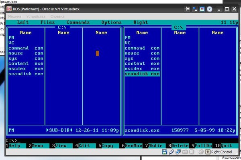The width and height of the screenshot is (241, 160).
Task: Click the display status icon in VirtualBox
Action: click(x=192, y=152)
